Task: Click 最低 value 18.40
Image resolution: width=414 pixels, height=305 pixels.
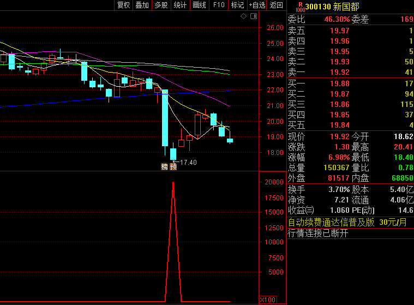Action: coord(404,157)
